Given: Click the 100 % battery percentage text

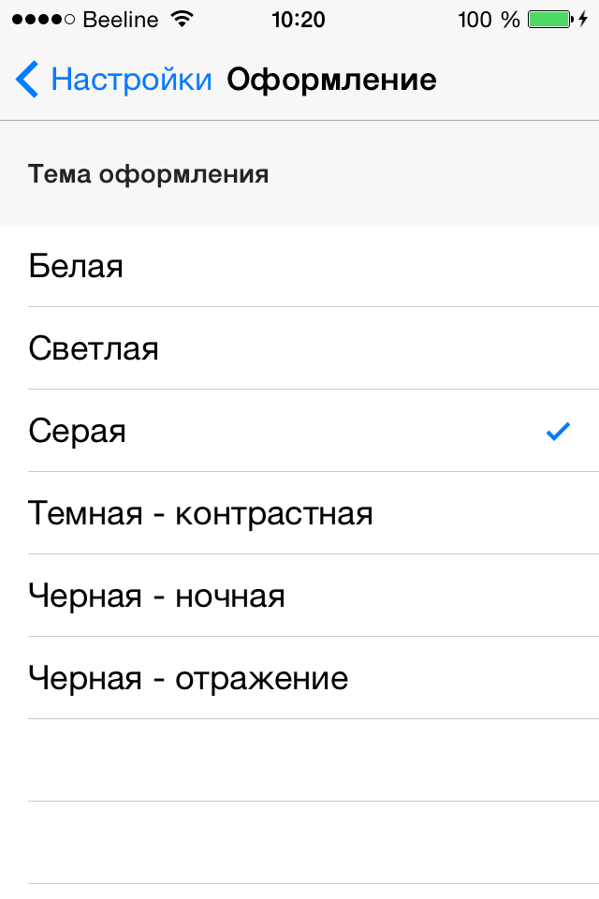Looking at the screenshot, I should click(x=489, y=20).
